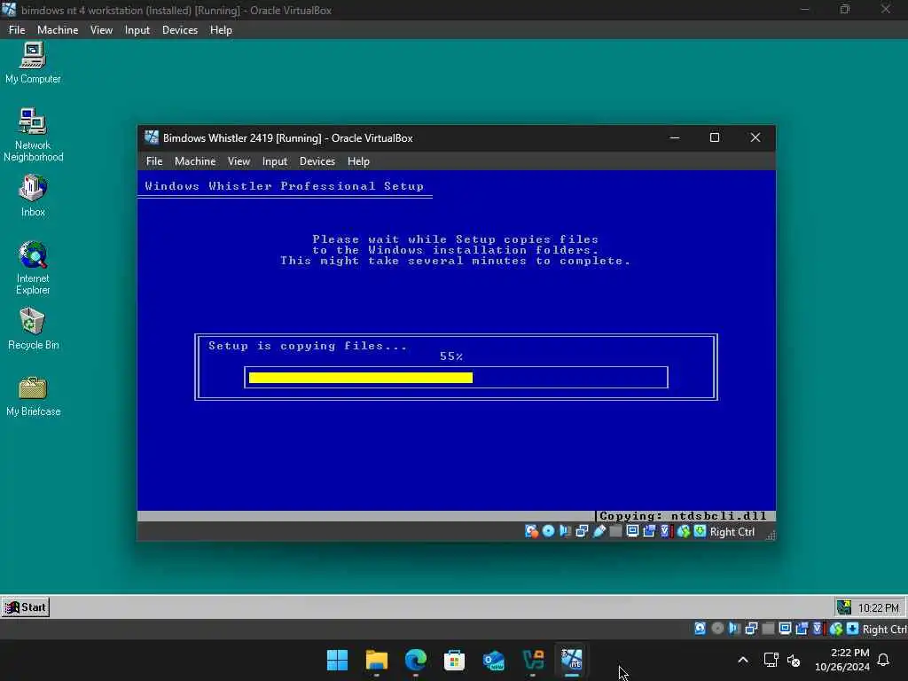Click display indicator in NT 4 VM status bar

click(x=785, y=629)
